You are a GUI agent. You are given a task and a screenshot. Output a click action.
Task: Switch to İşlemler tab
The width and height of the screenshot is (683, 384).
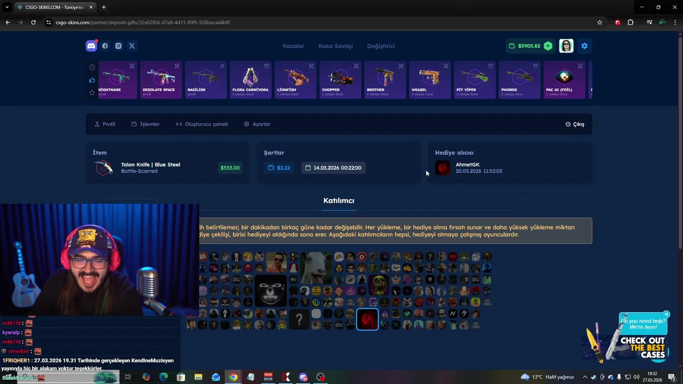[146, 124]
